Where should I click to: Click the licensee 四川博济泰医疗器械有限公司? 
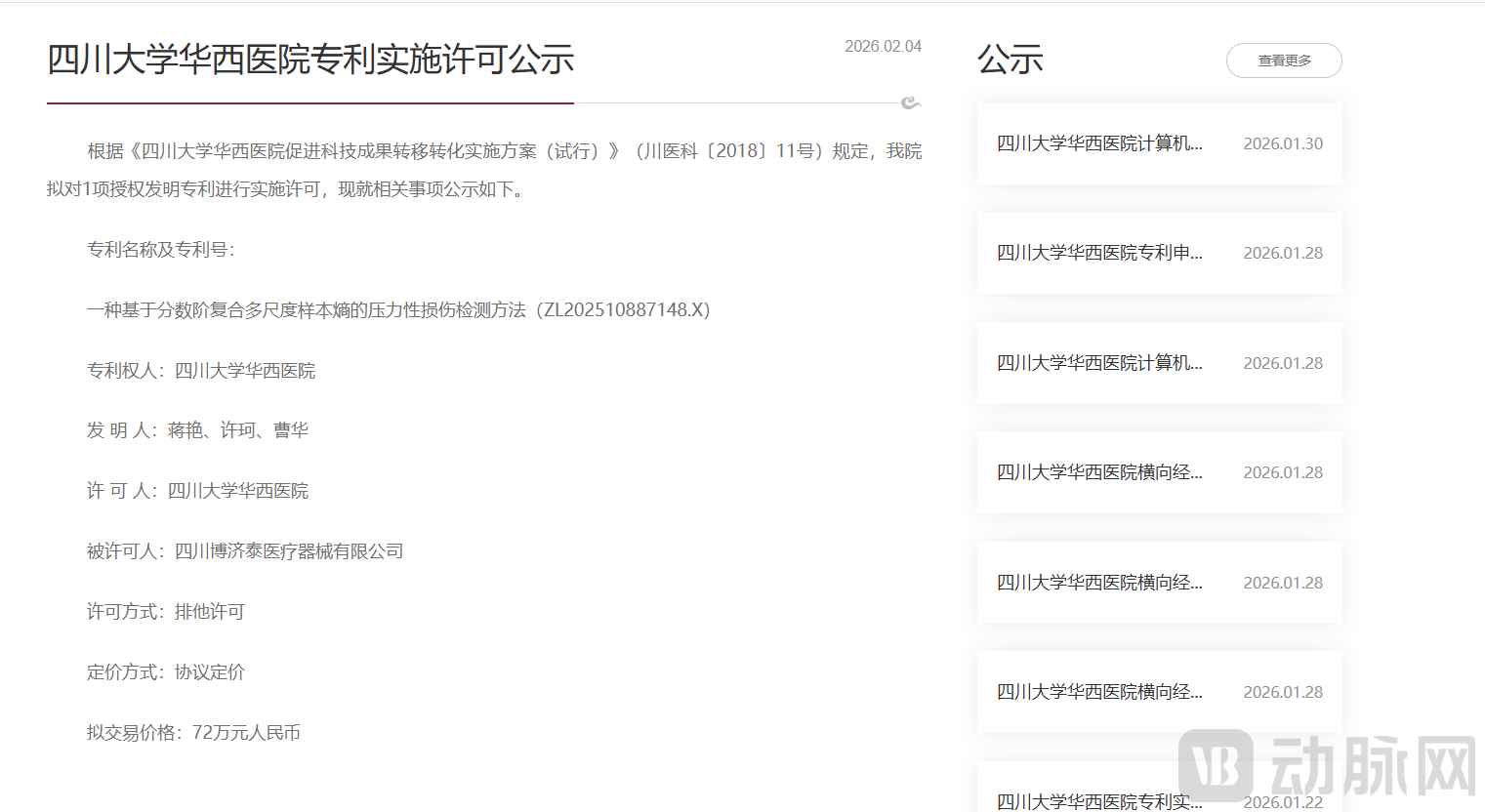288,551
